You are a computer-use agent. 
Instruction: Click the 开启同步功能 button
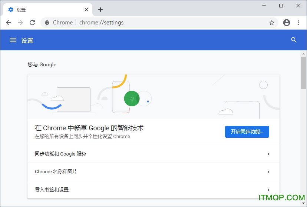247,132
